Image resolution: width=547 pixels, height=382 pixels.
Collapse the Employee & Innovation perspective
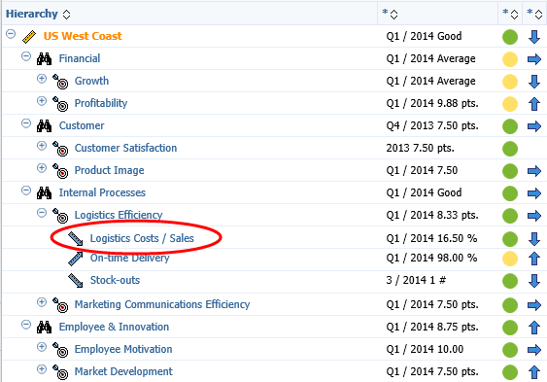[26, 325]
